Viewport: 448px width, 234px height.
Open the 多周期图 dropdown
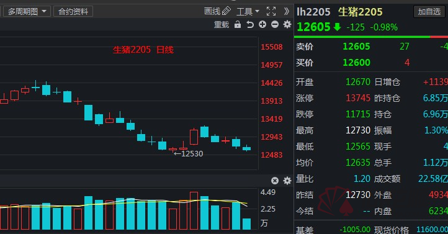coord(27,12)
